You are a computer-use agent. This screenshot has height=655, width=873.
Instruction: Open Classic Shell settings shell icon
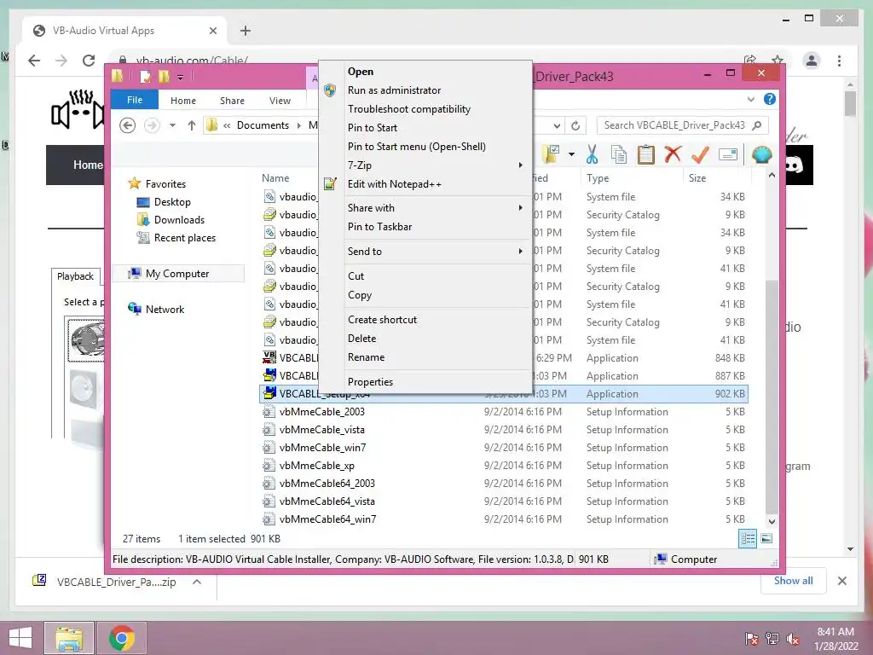(761, 154)
